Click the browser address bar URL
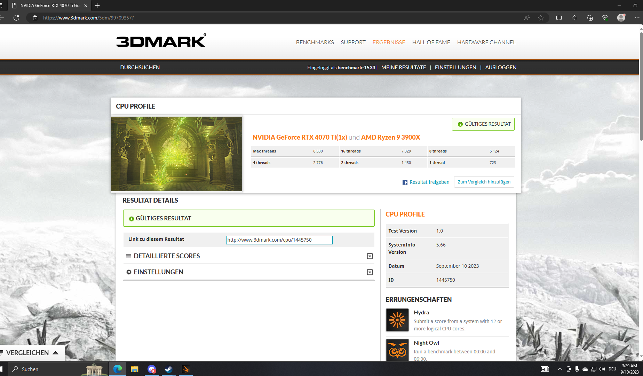 point(88,18)
